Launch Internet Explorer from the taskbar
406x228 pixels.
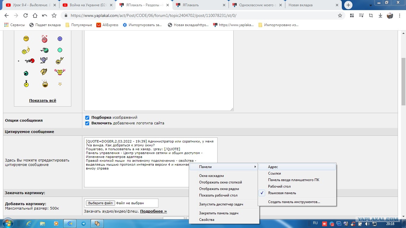[29, 224]
